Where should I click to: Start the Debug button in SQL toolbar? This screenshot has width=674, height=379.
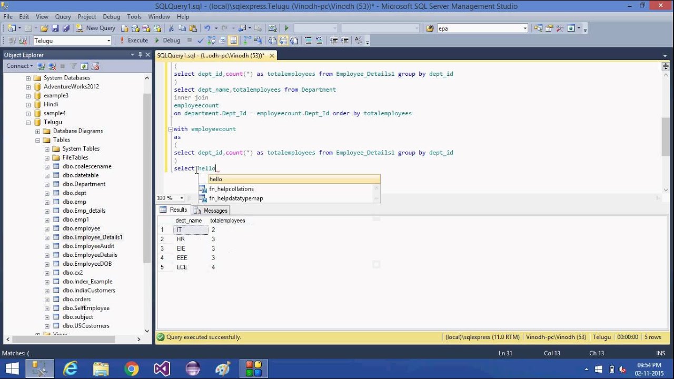(x=167, y=41)
